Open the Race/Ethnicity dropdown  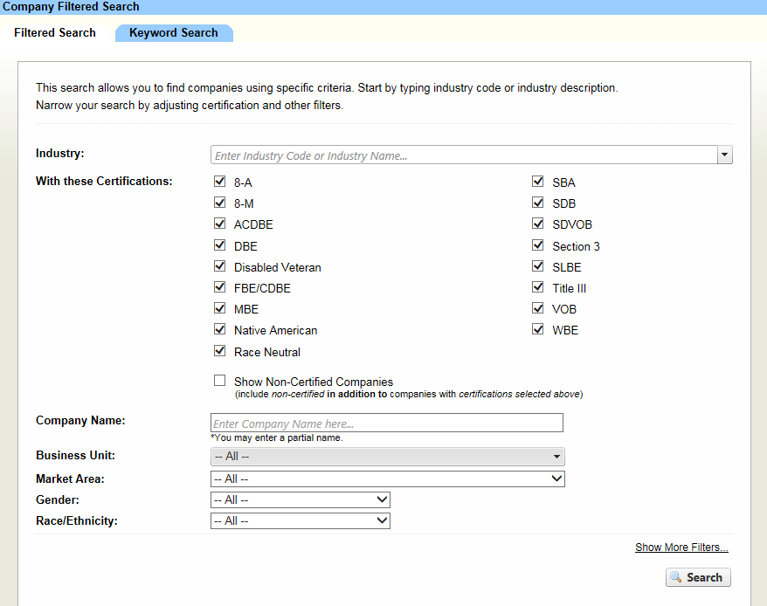[301, 520]
